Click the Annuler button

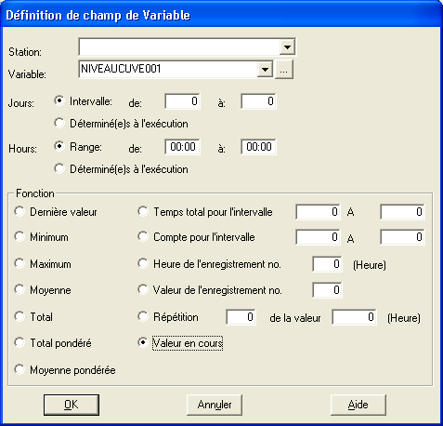point(215,405)
